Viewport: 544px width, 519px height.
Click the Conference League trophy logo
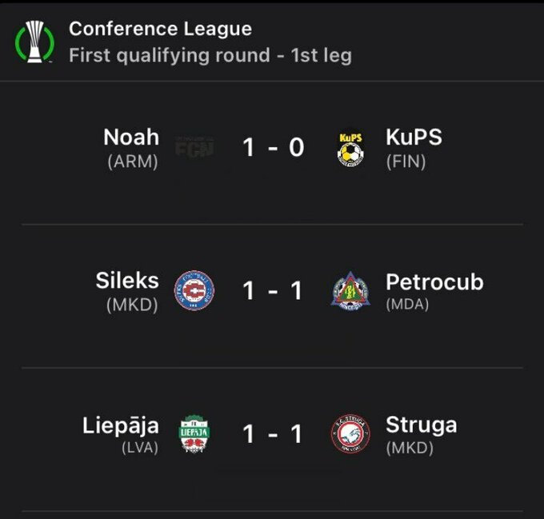pos(34,42)
